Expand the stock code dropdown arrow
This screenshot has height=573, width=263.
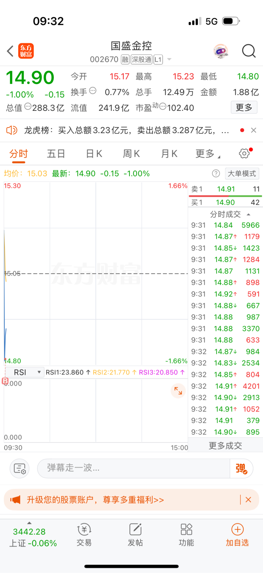169,60
